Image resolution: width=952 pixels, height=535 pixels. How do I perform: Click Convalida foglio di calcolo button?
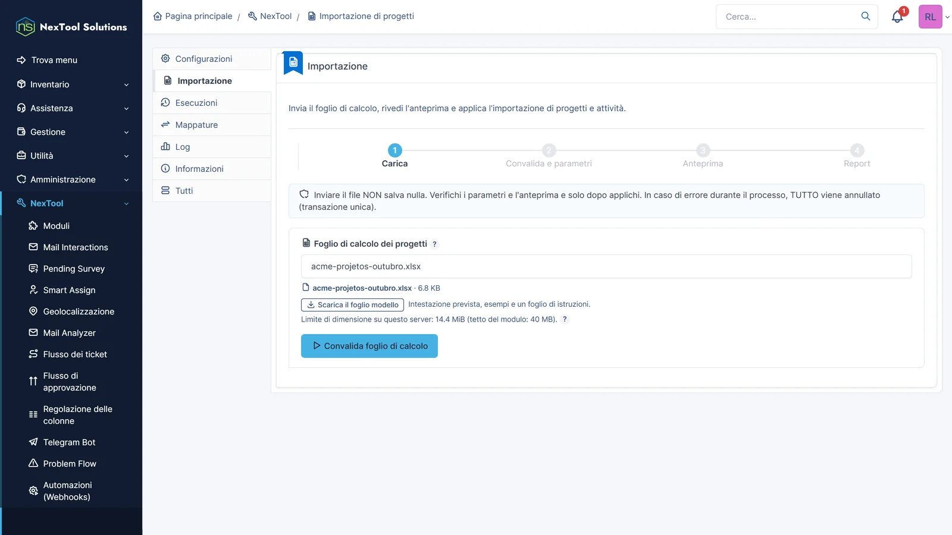369,346
